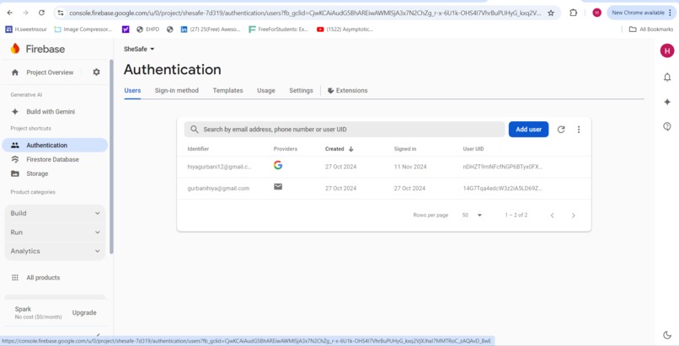Open the users table more options menu
Image resolution: width=679 pixels, height=346 pixels.
click(579, 130)
